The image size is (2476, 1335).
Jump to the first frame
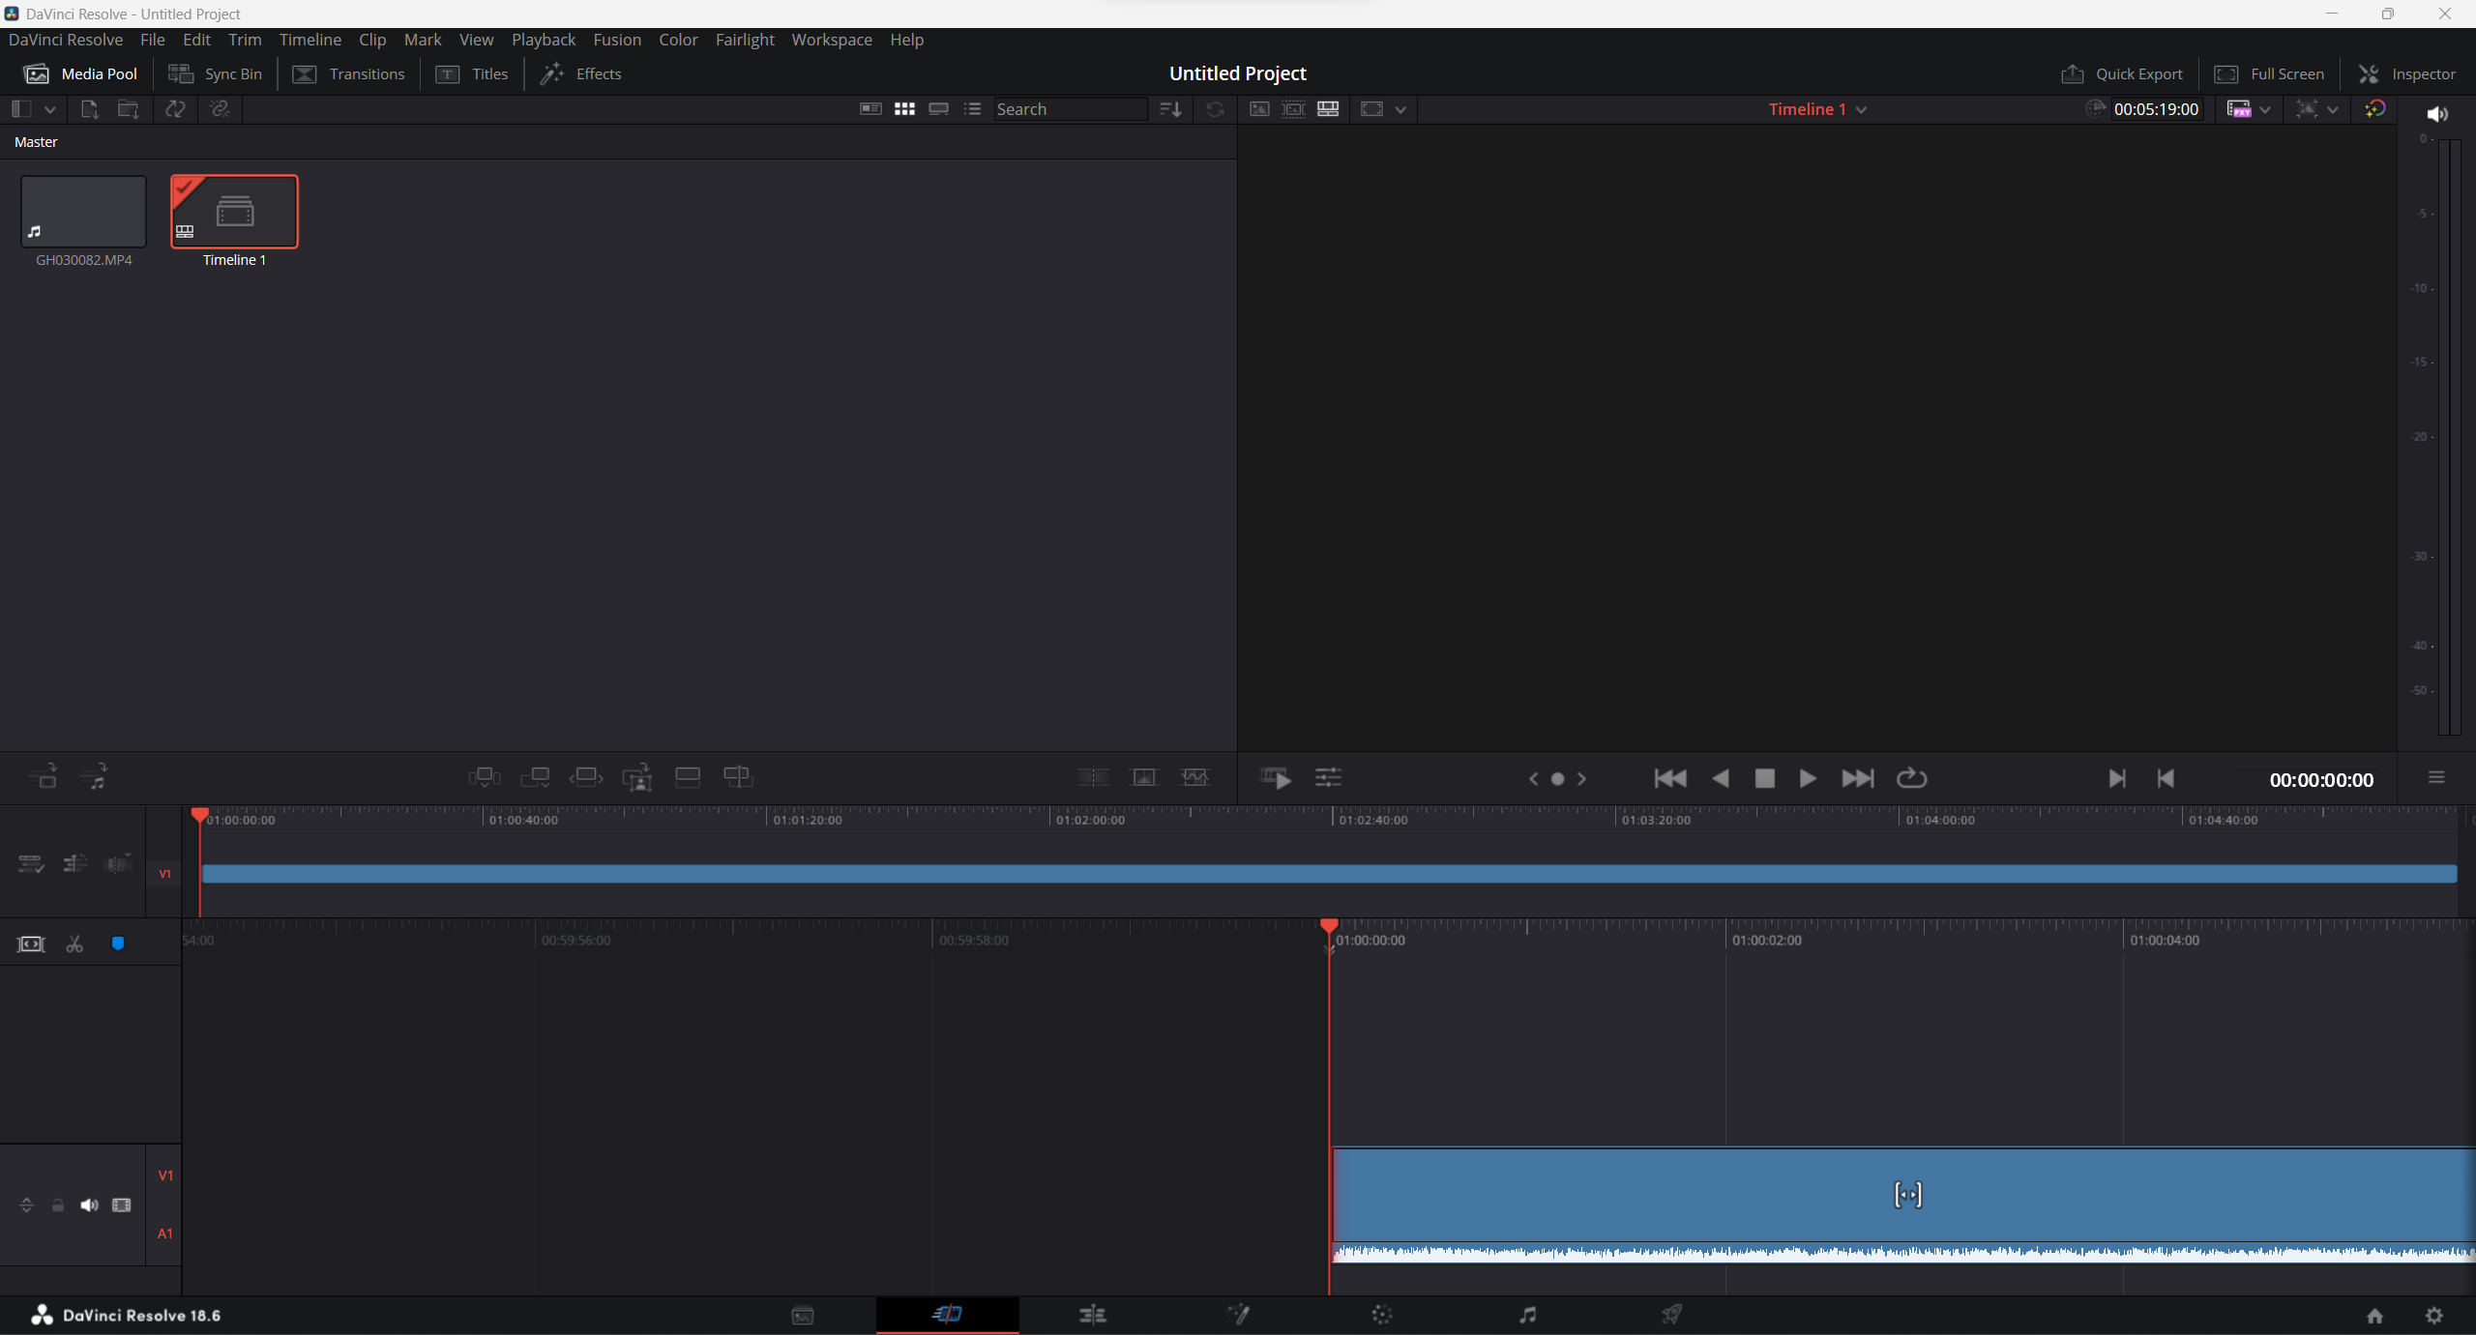pyautogui.click(x=1670, y=778)
